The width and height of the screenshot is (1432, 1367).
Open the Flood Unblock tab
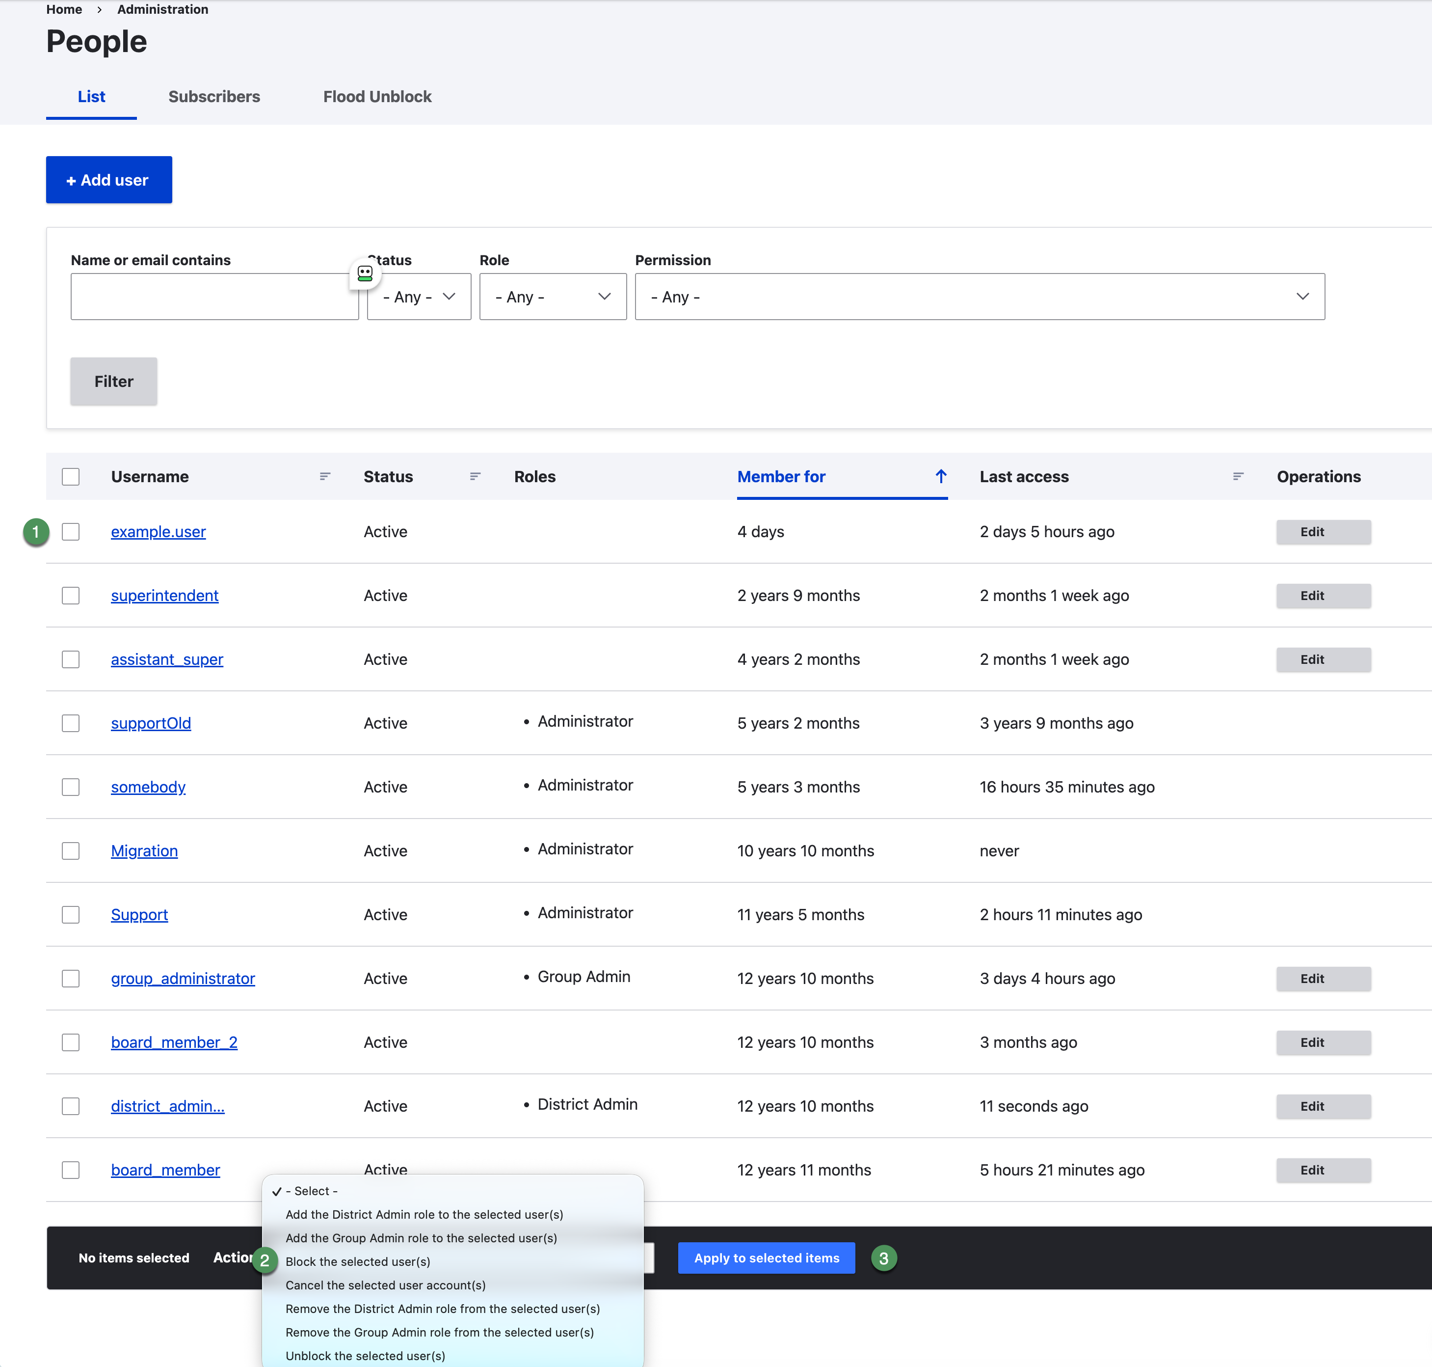click(x=377, y=97)
